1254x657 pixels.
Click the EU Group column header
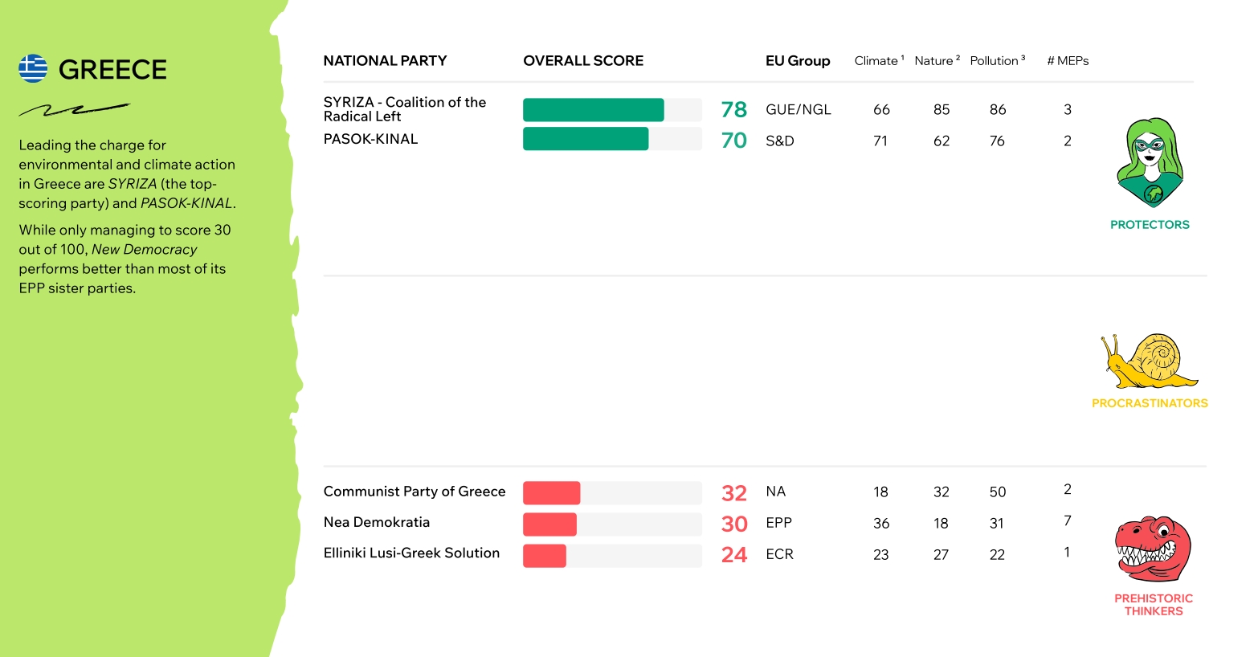coord(797,61)
